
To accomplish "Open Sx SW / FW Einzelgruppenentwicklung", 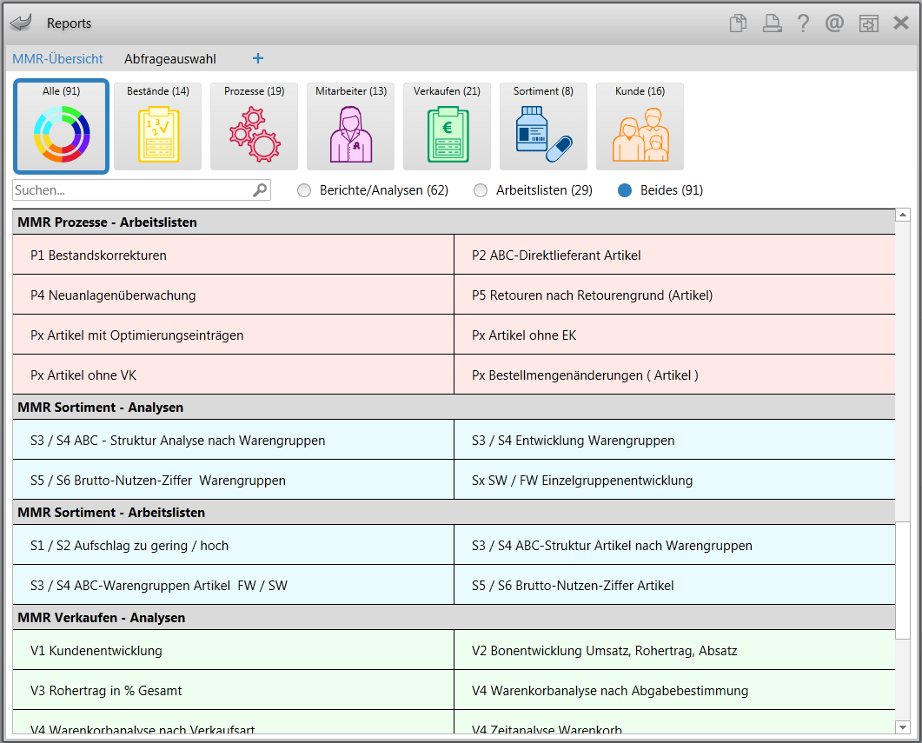I will pos(674,481).
